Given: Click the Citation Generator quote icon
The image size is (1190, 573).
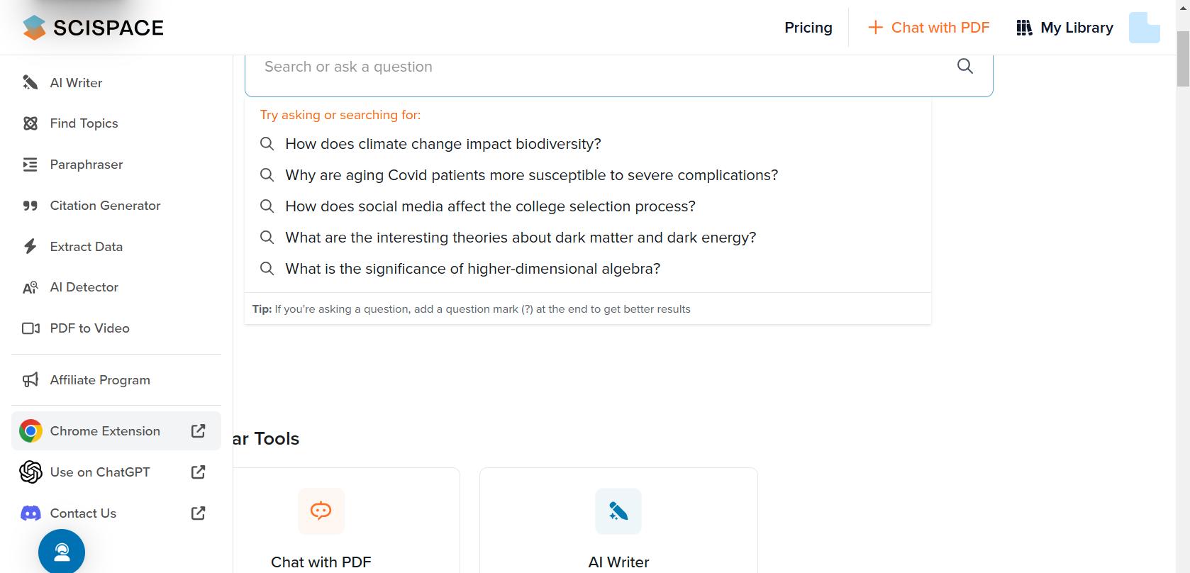Looking at the screenshot, I should click(x=30, y=206).
